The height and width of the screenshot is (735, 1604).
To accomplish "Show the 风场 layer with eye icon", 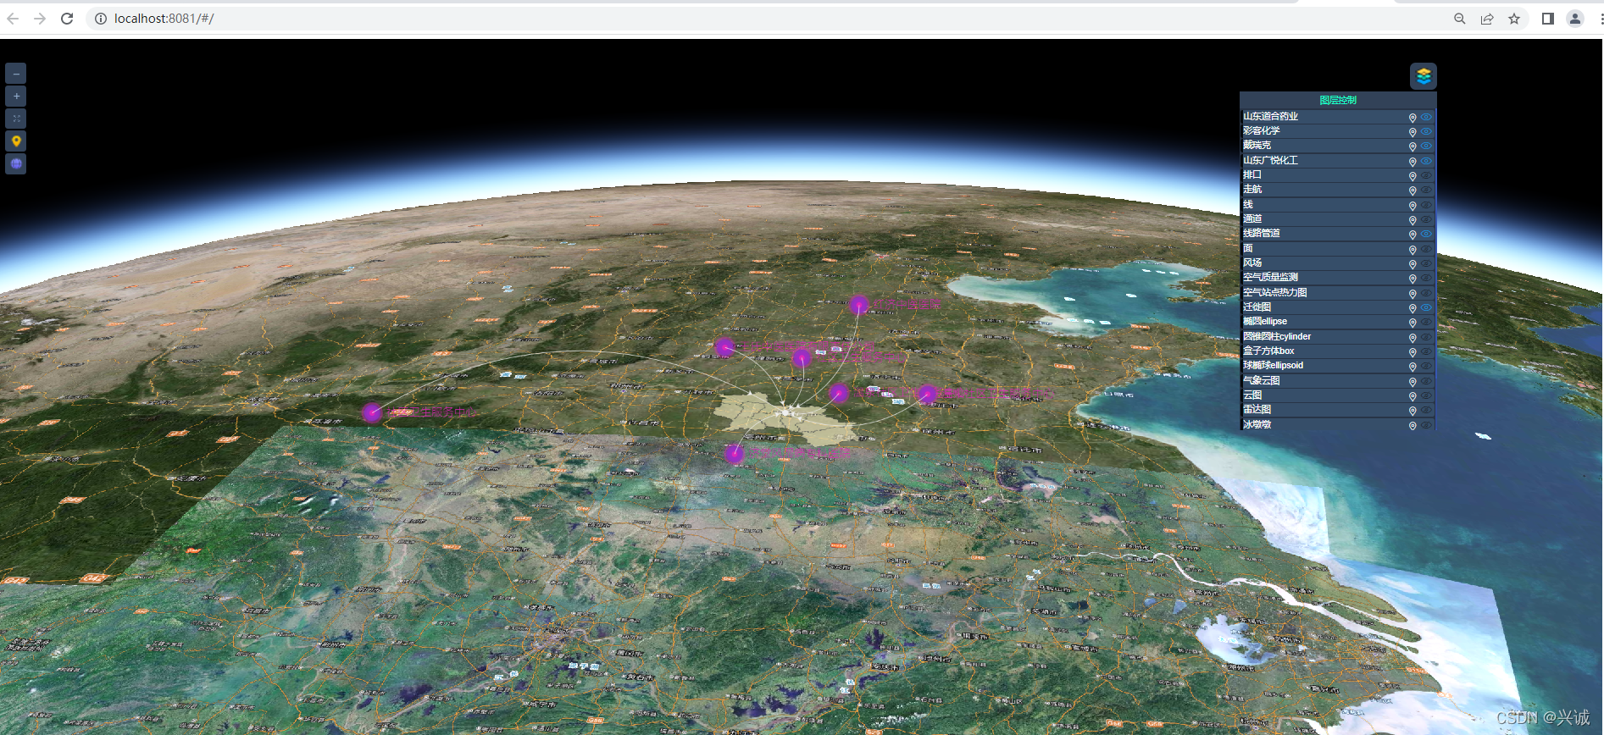I will 1427,263.
